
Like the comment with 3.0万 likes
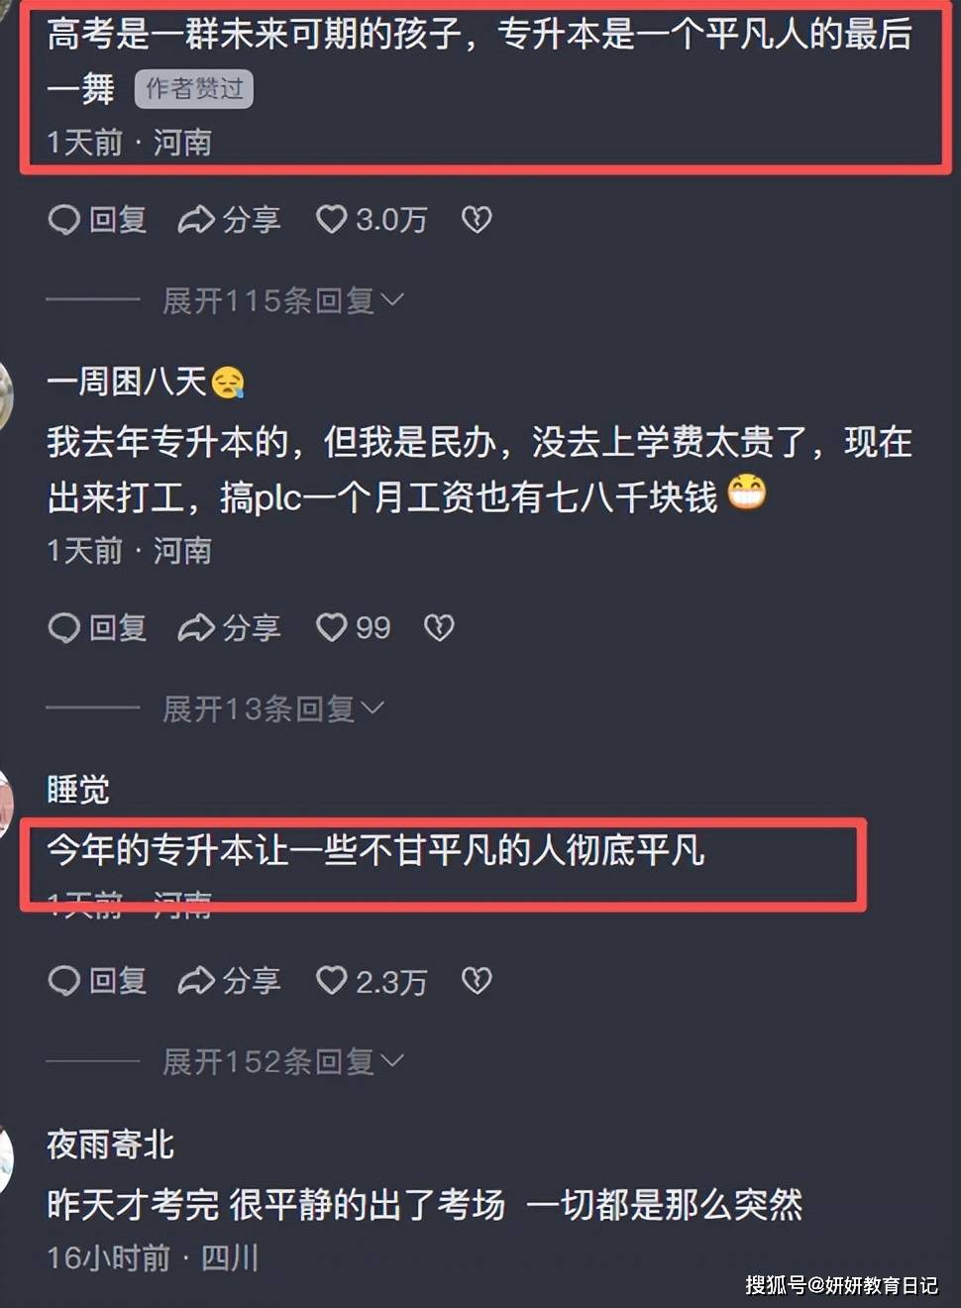[x=372, y=220]
